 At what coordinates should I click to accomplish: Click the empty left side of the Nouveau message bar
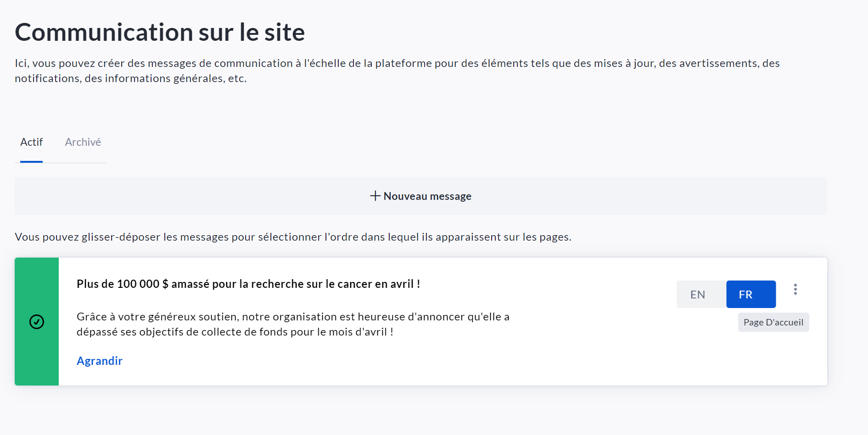[x=138, y=196]
